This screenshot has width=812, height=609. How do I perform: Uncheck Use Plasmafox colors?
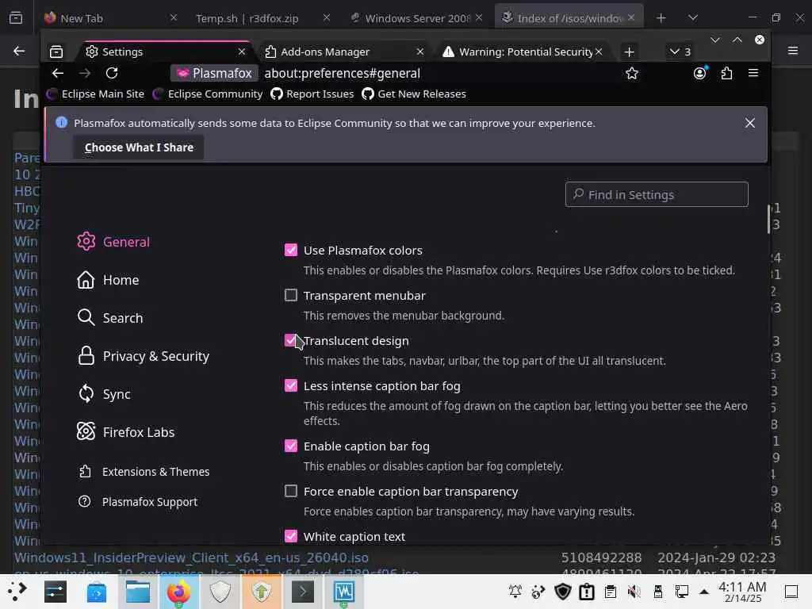[291, 250]
